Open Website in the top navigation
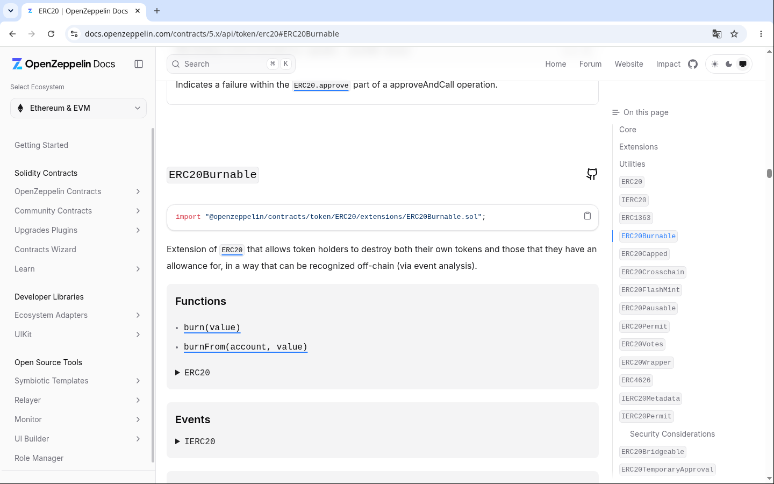The image size is (774, 484). point(629,64)
